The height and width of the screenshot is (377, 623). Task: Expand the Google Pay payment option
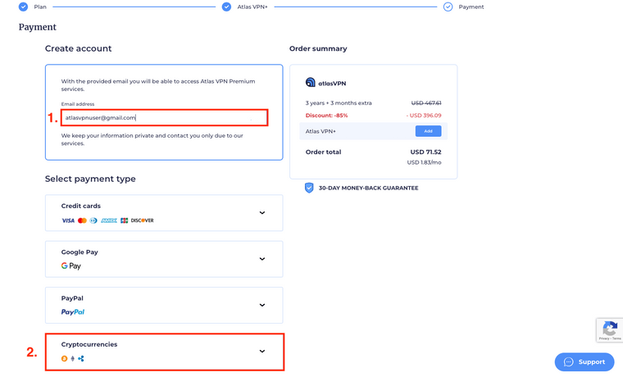click(x=262, y=259)
